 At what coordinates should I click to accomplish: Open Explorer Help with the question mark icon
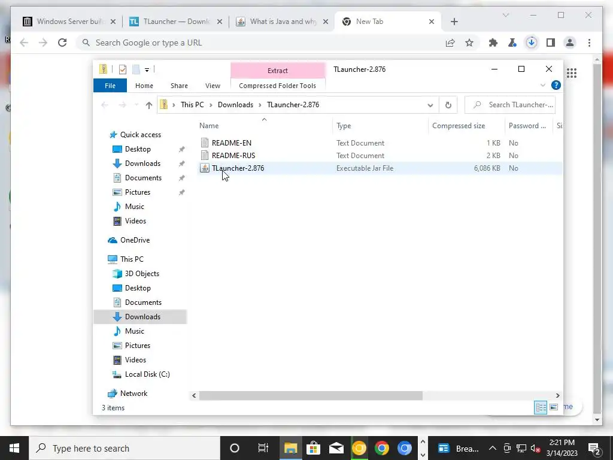tap(556, 85)
